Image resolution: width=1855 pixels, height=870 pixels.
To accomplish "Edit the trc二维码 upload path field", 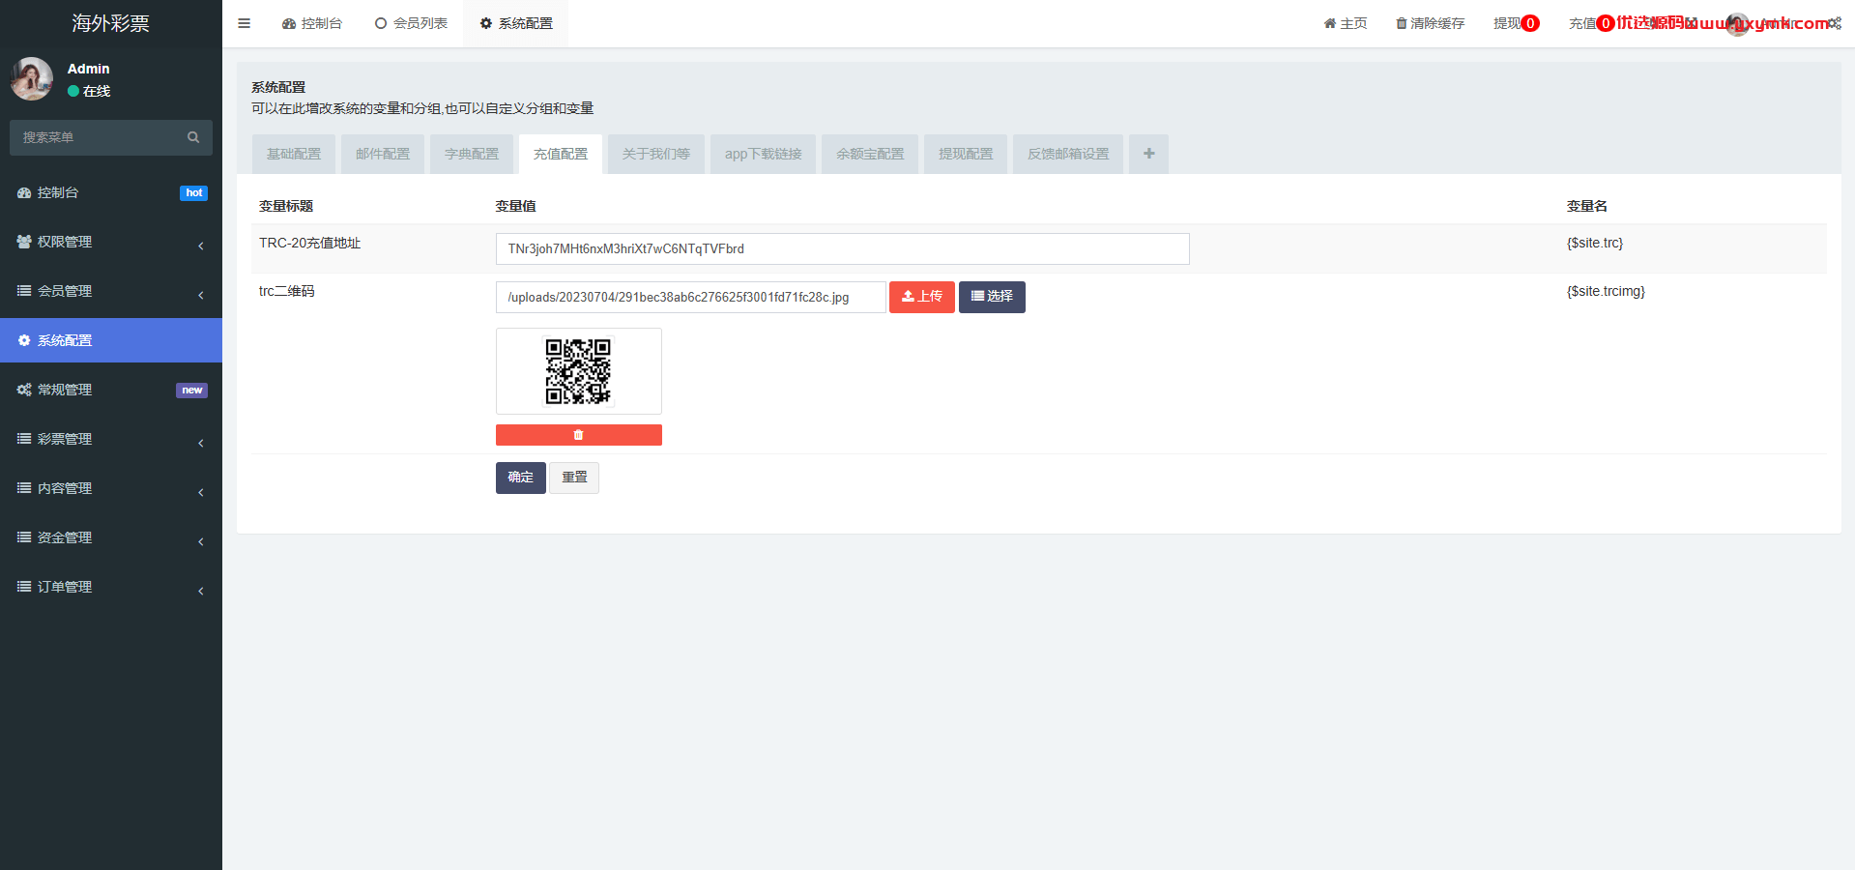I will click(x=690, y=297).
